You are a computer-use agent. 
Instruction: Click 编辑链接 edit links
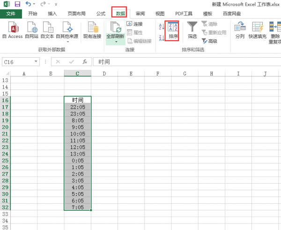pos(140,41)
